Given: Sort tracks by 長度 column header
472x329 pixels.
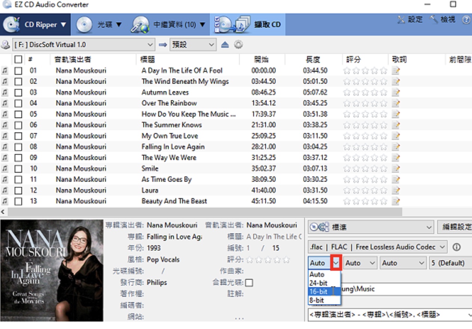Looking at the screenshot, I should [x=313, y=59].
